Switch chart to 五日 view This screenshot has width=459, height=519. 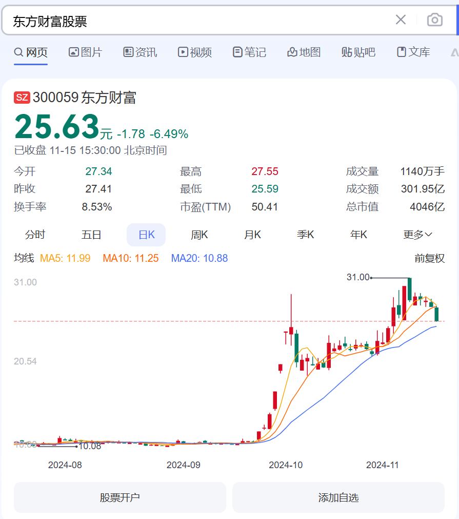pos(91,235)
